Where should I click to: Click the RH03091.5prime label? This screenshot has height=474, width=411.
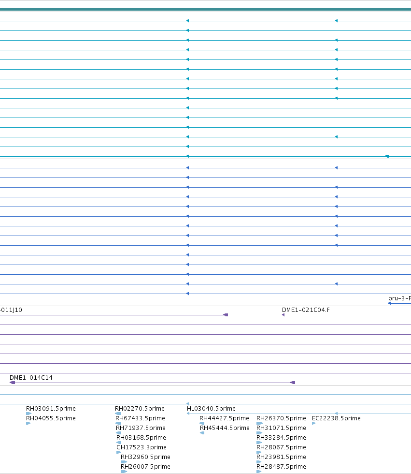point(51,408)
